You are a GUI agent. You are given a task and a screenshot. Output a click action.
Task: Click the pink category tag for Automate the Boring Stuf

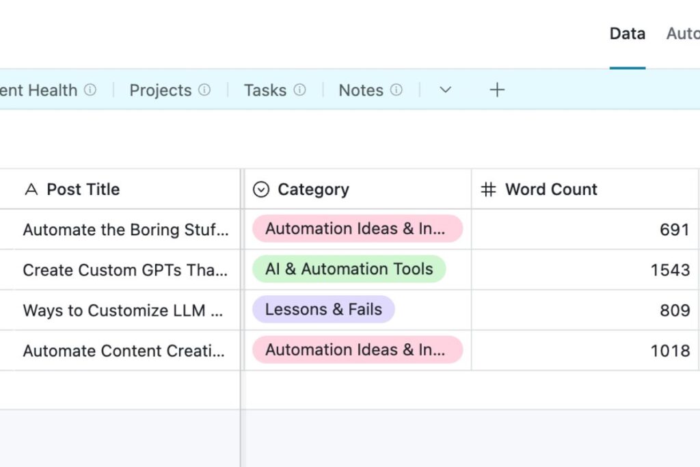(x=358, y=228)
